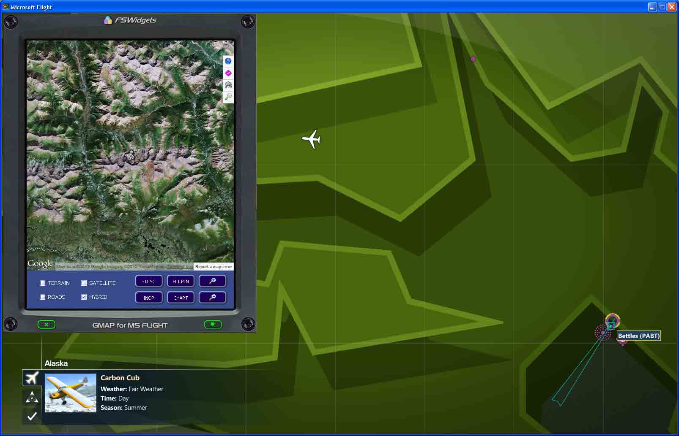The width and height of the screenshot is (679, 436).
Task: Click the globe icon on the map
Action: coord(228,61)
